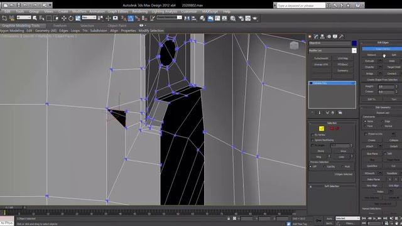
Task: Click Configure Modifier Sets icon
Action: pyautogui.click(x=340, y=113)
